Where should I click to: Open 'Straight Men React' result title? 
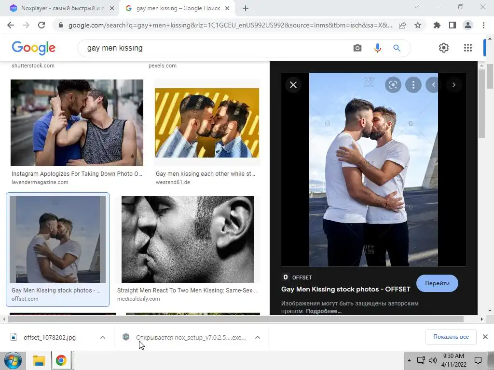pyautogui.click(x=188, y=291)
